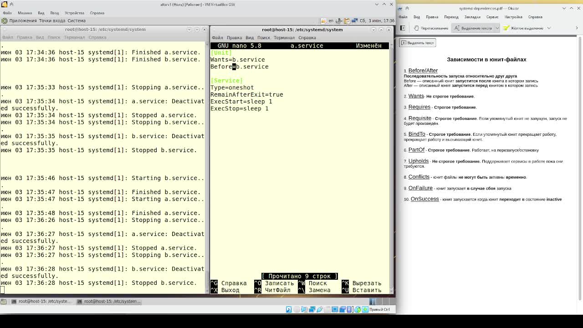Click the BindTo heading in PDF

416,134
